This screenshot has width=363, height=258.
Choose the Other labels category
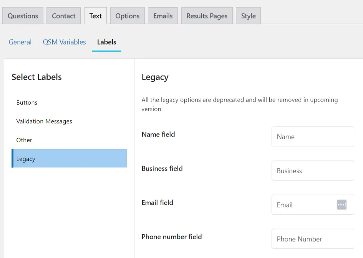pyautogui.click(x=24, y=140)
